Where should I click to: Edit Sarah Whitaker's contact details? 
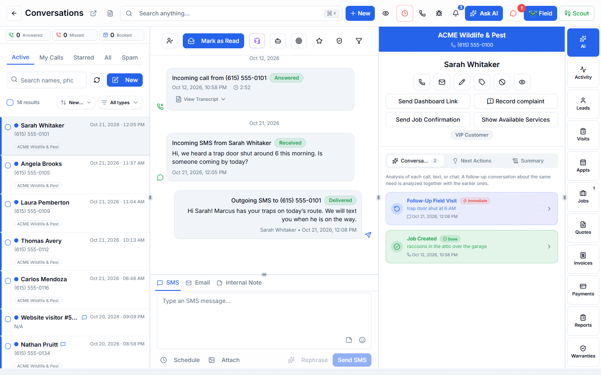tap(462, 82)
